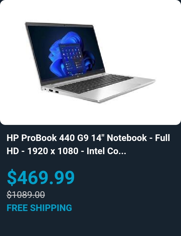Click the truncated 'Intel Co...' title text
181x236 pixels.
[106, 151]
